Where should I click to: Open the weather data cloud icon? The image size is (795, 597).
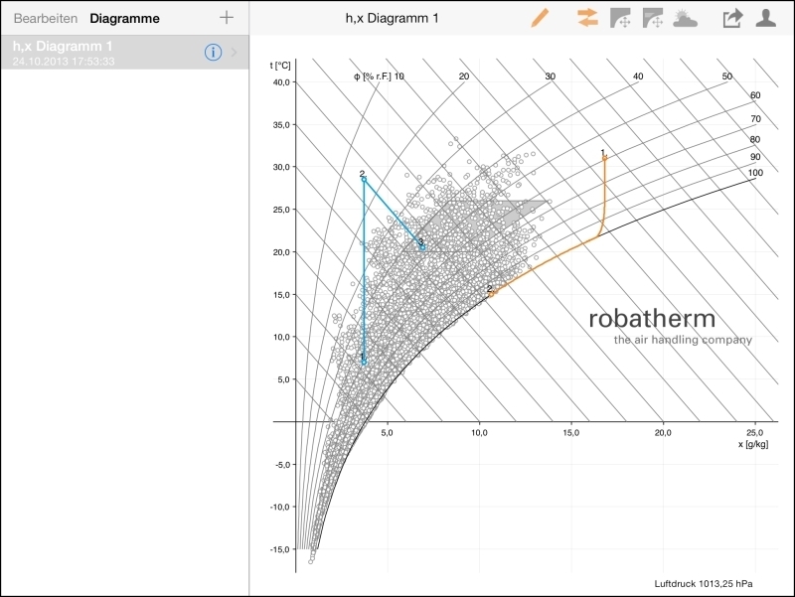coord(685,18)
